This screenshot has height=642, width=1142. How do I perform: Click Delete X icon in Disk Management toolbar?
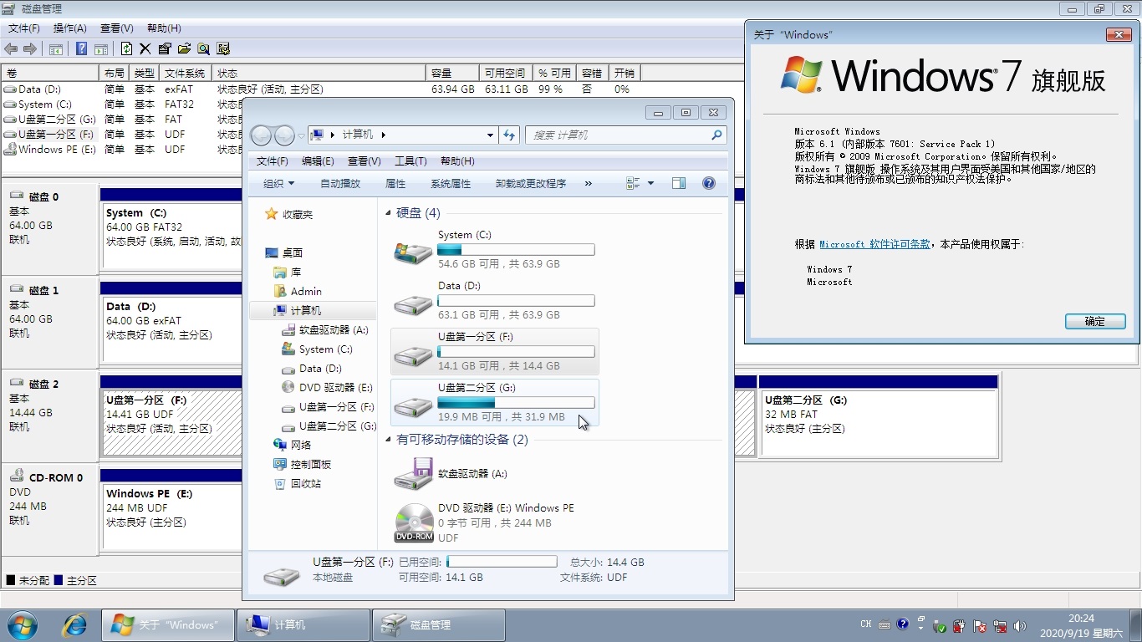click(145, 49)
